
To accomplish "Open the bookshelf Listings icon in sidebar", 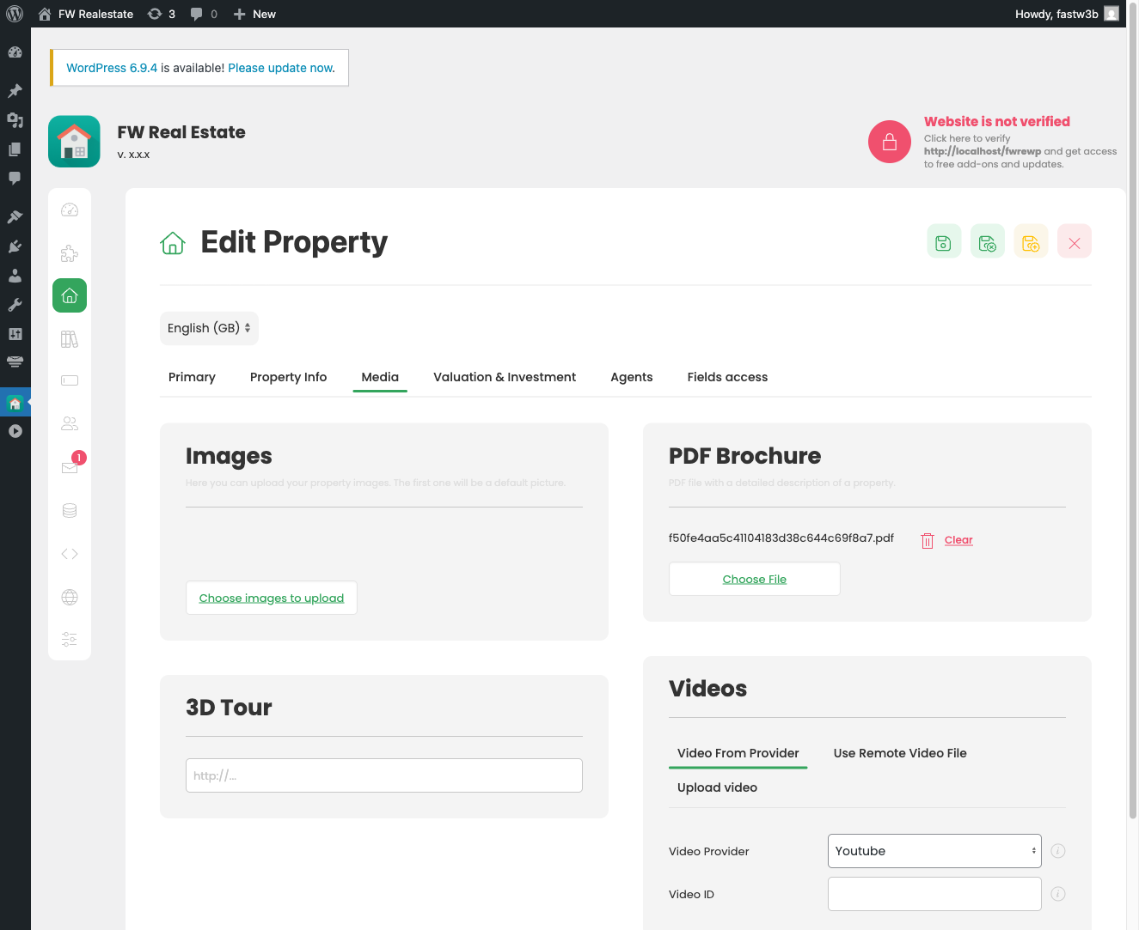I will click(x=69, y=338).
